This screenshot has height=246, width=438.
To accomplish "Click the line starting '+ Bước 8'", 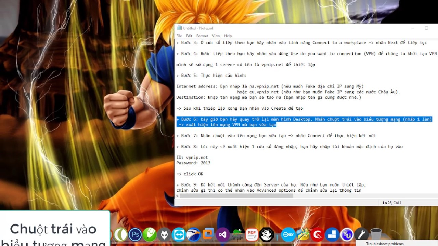I will pyautogui.click(x=289, y=147).
